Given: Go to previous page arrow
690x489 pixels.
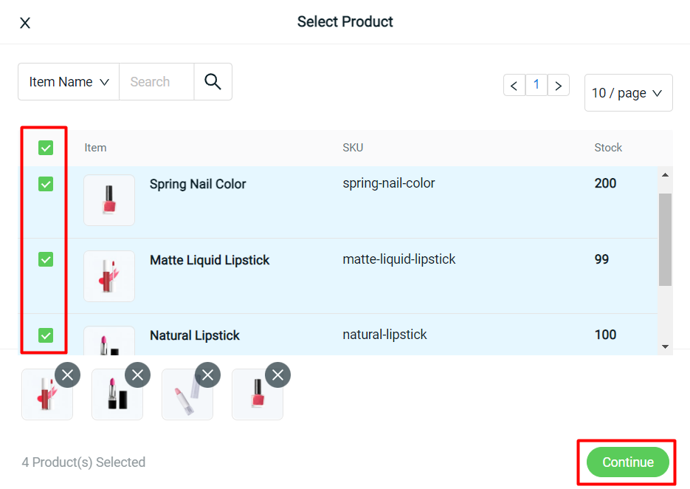Looking at the screenshot, I should click(514, 85).
